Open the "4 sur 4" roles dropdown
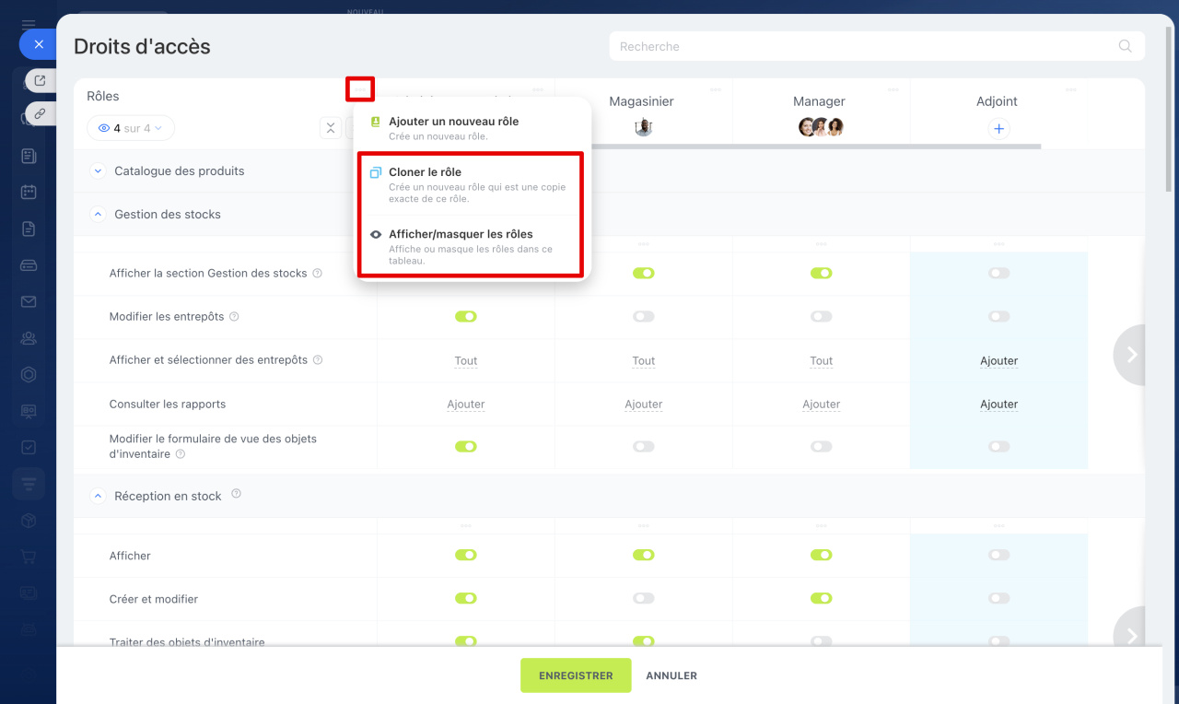 [131, 128]
